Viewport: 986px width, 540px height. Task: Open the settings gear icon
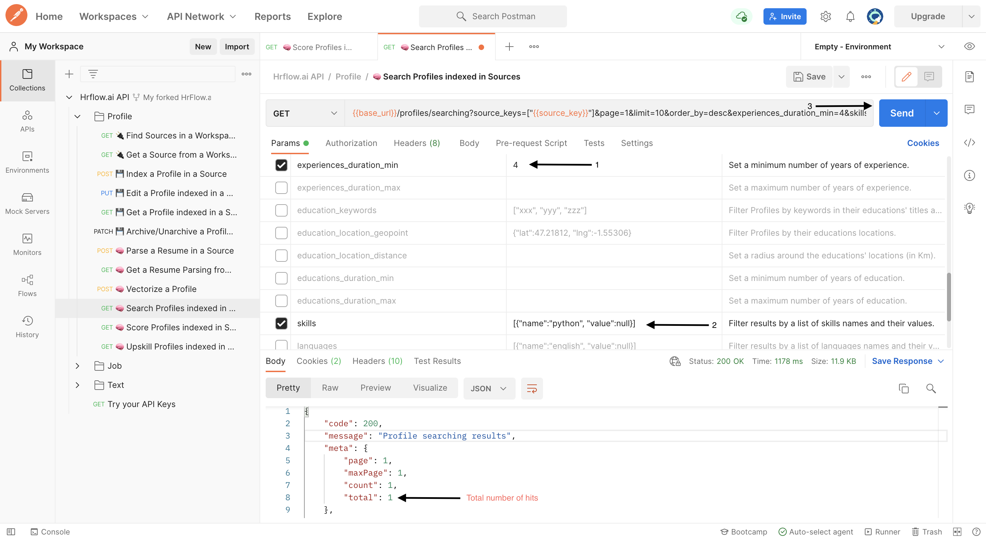(825, 16)
